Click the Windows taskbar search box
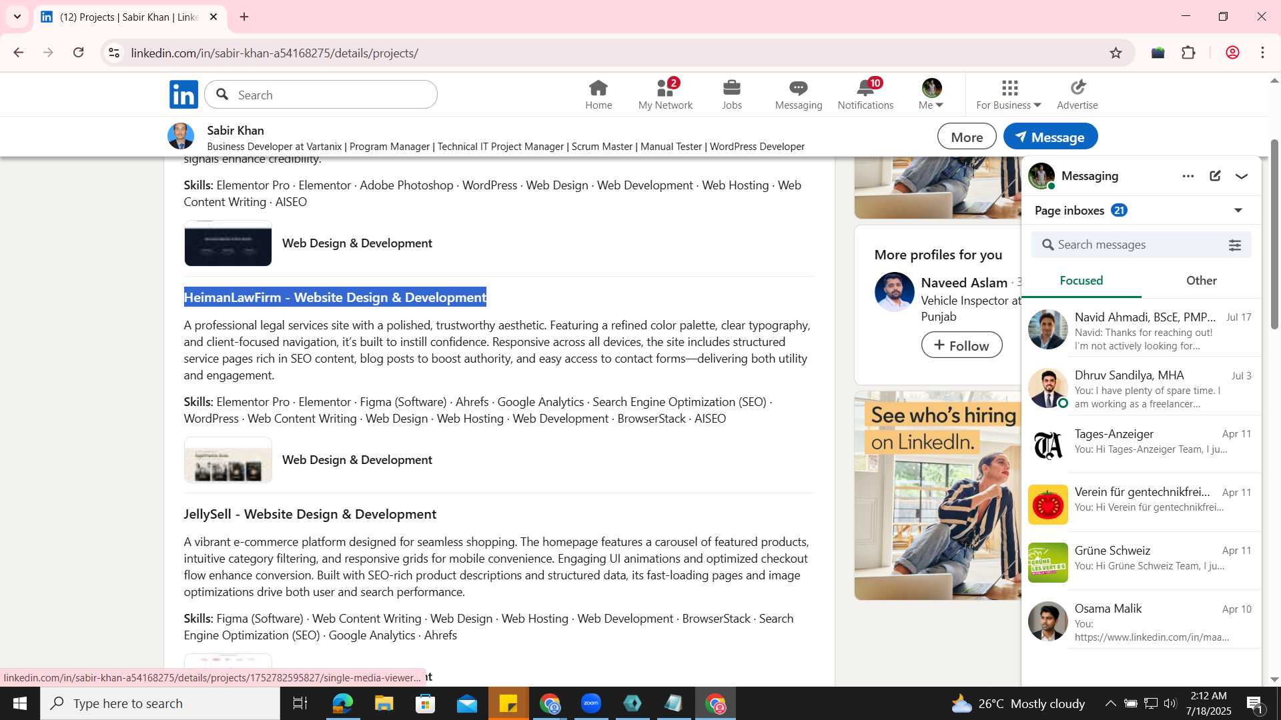 (160, 703)
